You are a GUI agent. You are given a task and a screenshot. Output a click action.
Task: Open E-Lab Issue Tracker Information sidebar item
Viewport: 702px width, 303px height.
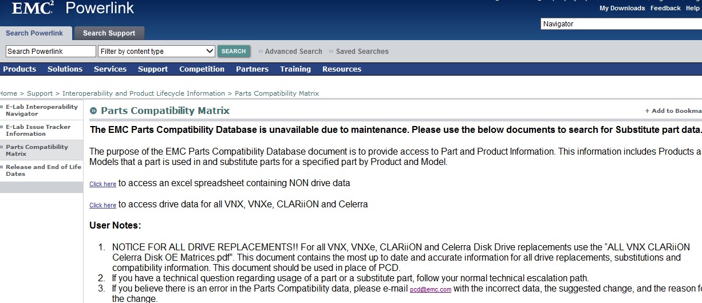[x=42, y=131]
